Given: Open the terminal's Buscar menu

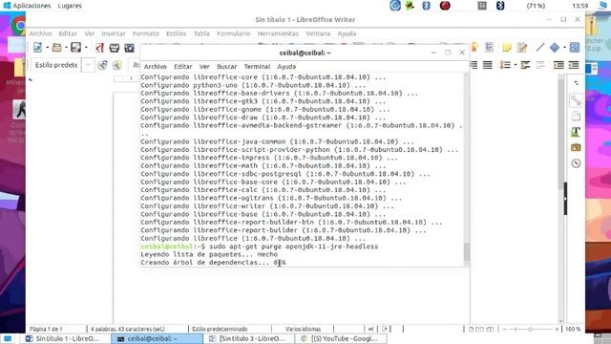Looking at the screenshot, I should (x=227, y=67).
